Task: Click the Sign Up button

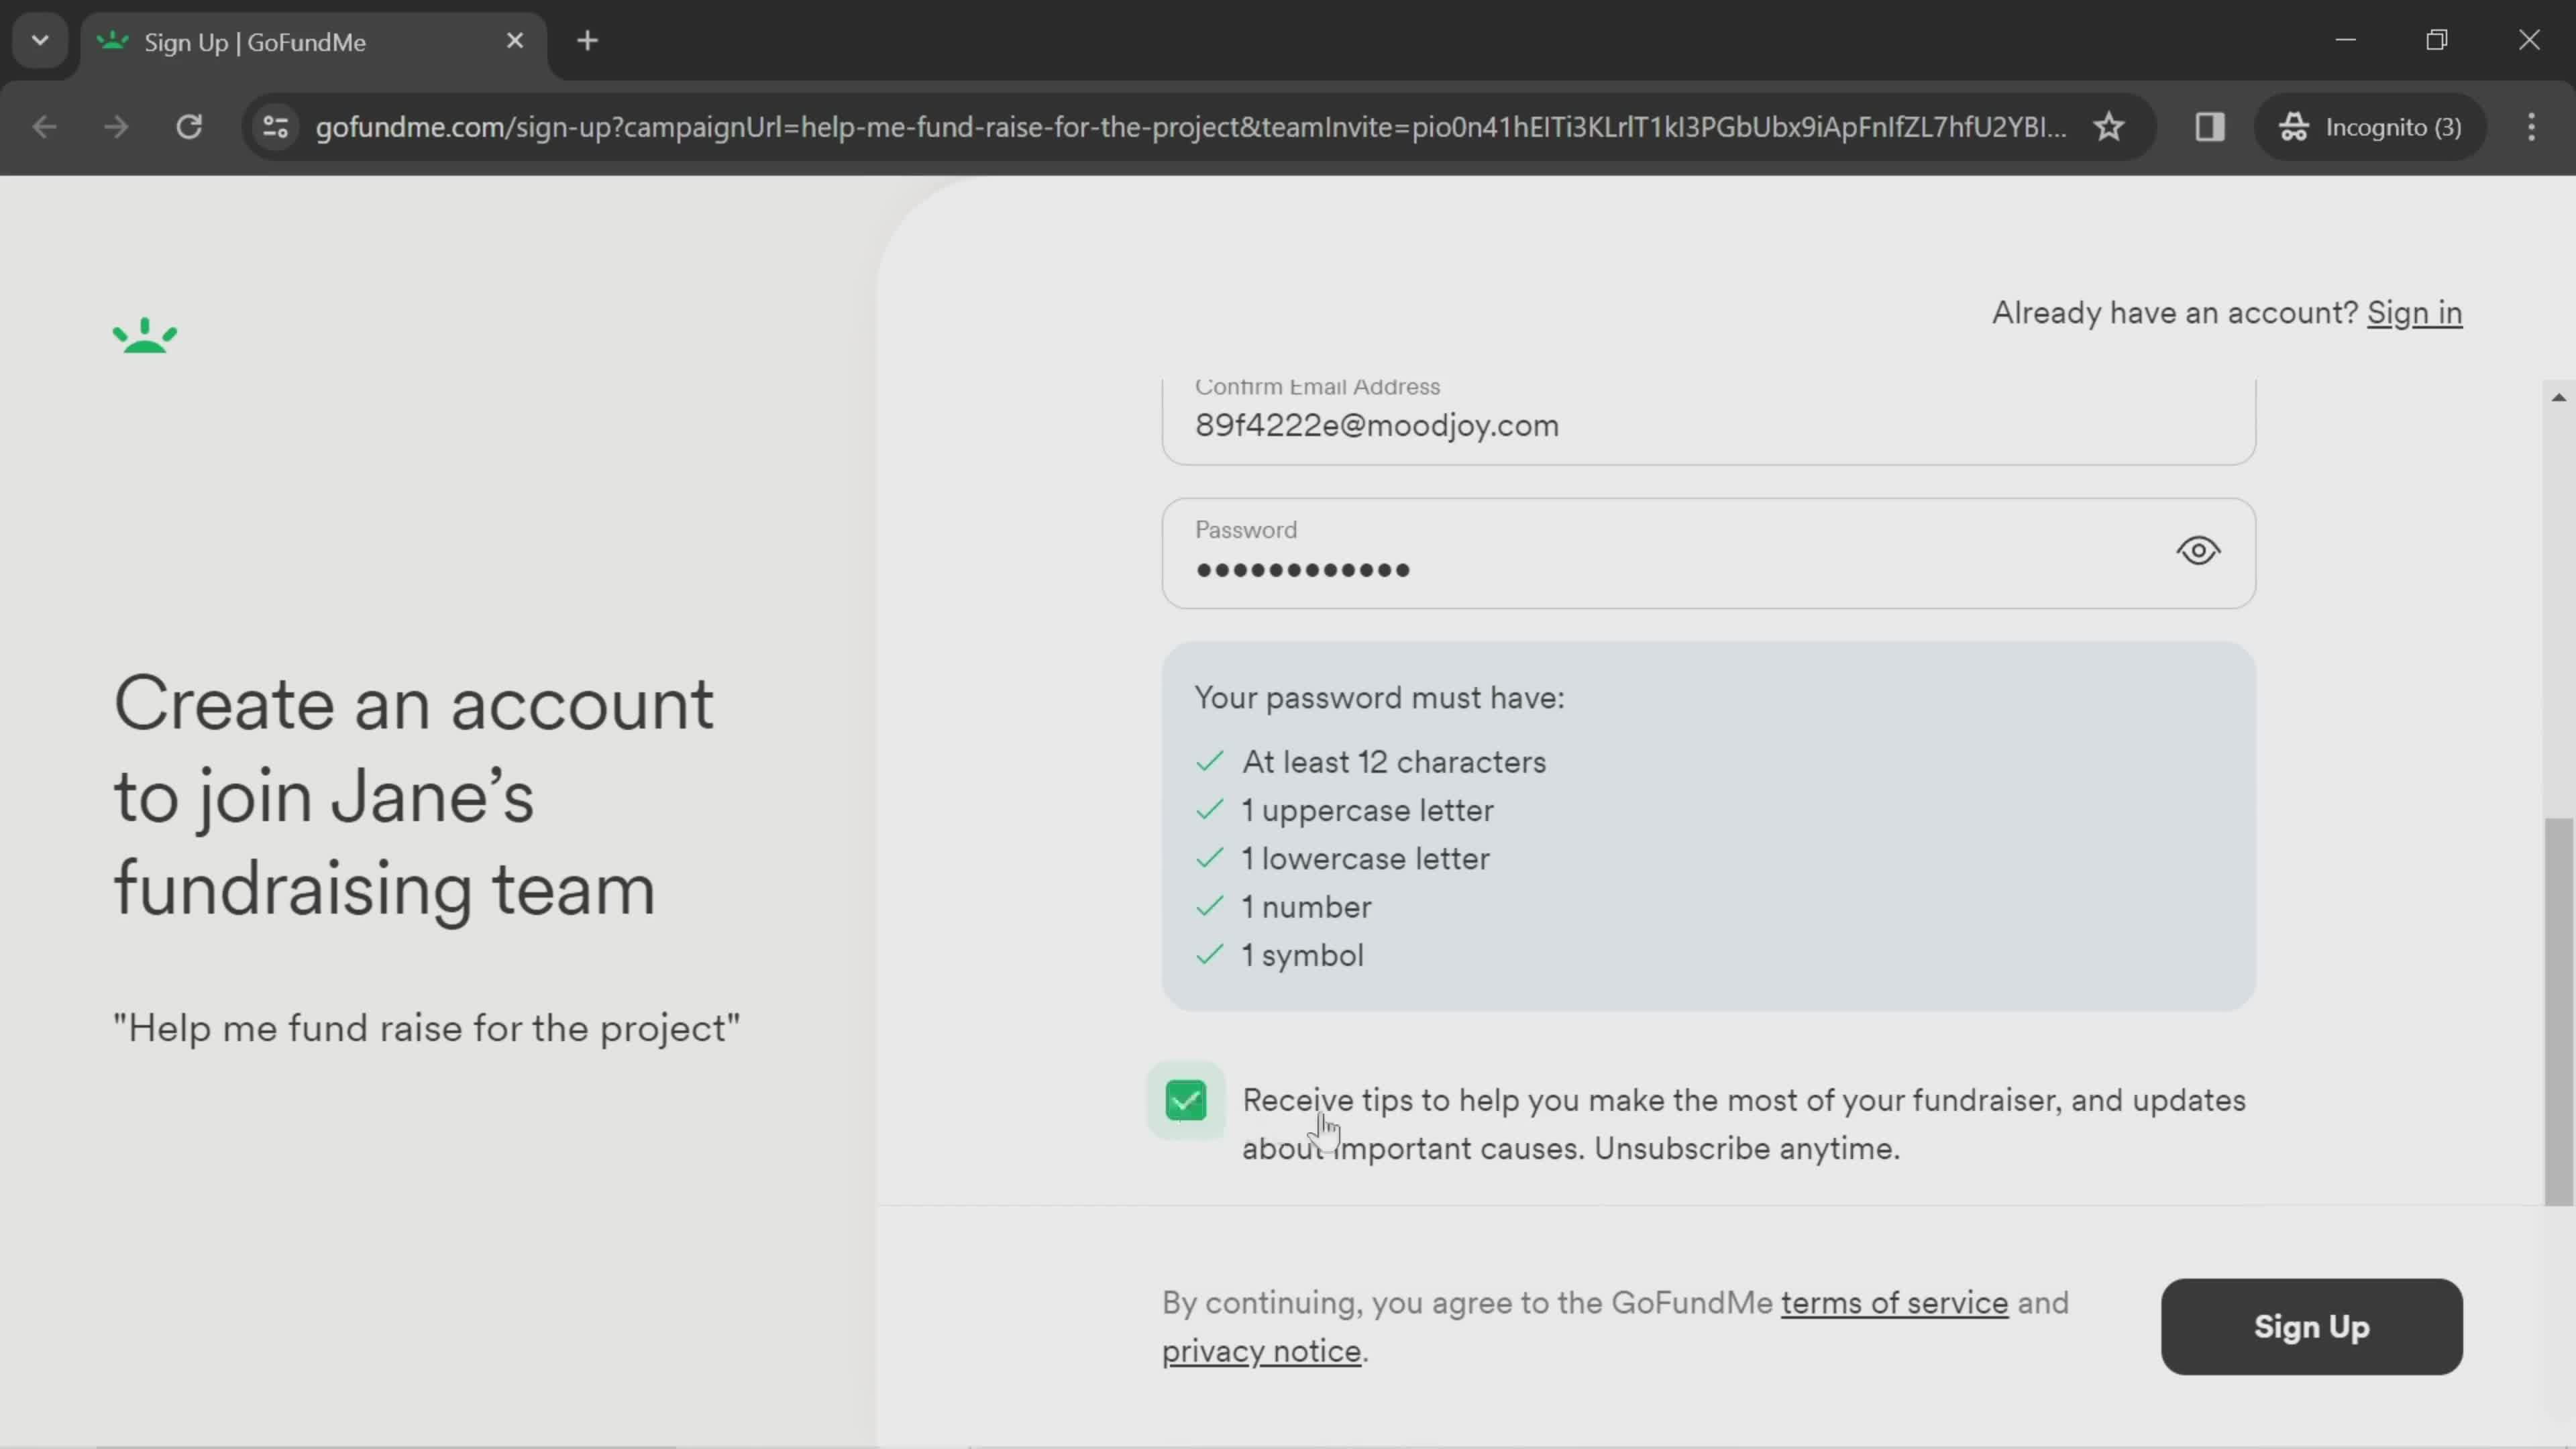Action: tap(2311, 1326)
